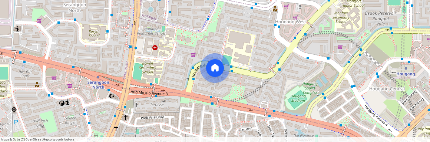Click the Hougang Avenue 4 road label
Screen dimensions: 430x142
[x=376, y=115]
